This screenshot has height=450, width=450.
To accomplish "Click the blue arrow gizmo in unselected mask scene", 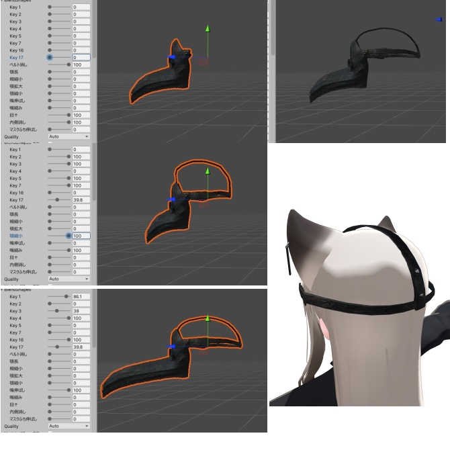I will [x=439, y=19].
